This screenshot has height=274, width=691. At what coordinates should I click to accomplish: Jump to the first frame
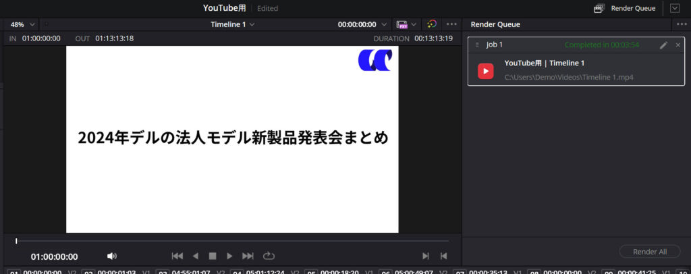[x=177, y=256]
